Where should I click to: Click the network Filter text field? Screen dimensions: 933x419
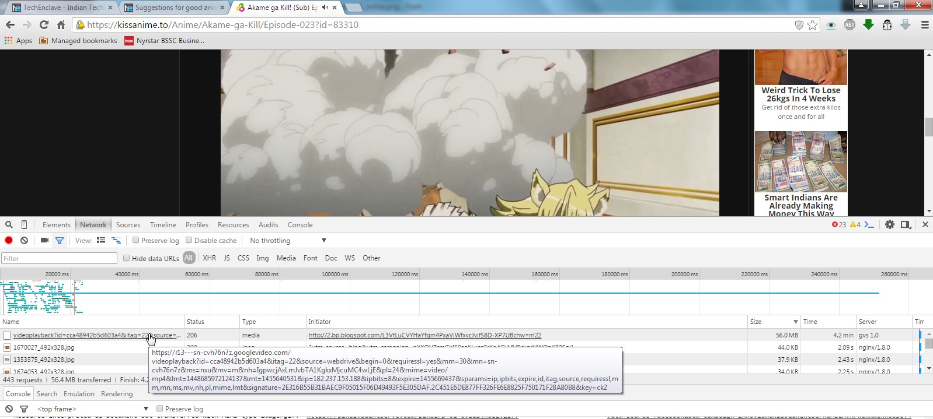[x=59, y=258]
